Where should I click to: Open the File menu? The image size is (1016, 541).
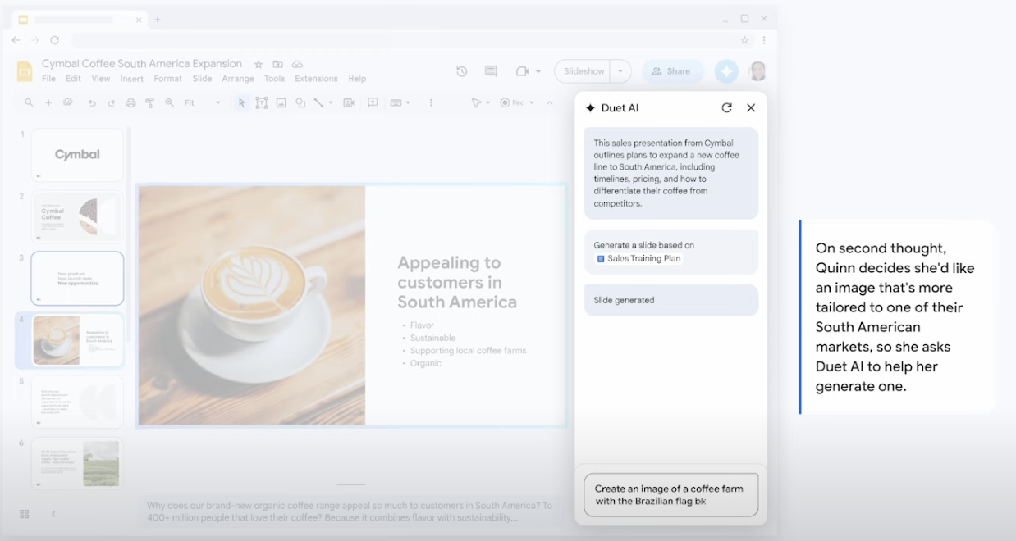(48, 79)
